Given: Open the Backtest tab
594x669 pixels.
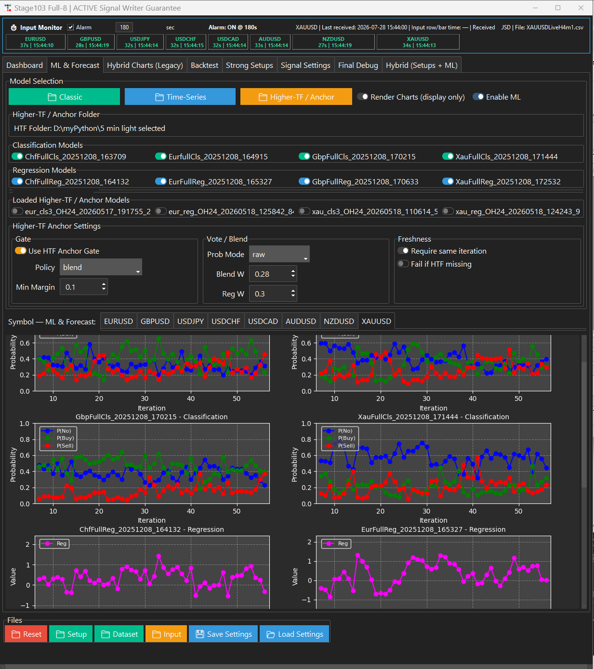Looking at the screenshot, I should 205,65.
